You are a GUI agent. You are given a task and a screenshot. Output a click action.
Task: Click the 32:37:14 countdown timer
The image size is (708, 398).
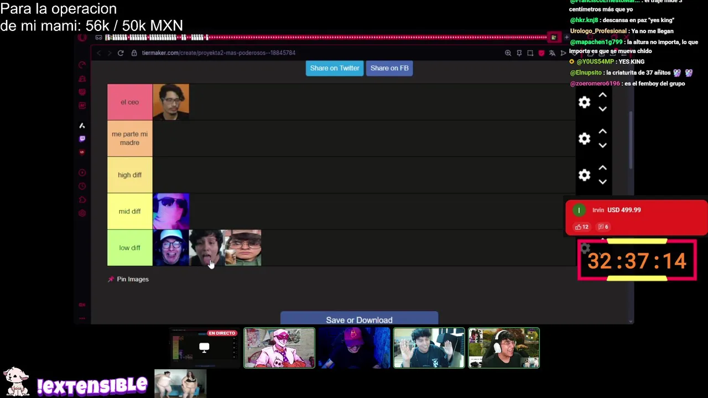[637, 260]
